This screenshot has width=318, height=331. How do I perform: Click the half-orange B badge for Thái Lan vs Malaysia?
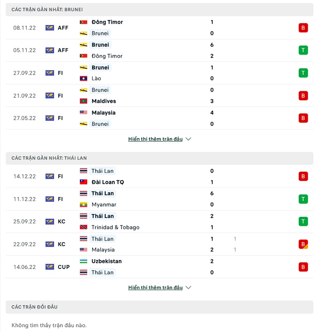coord(303,244)
